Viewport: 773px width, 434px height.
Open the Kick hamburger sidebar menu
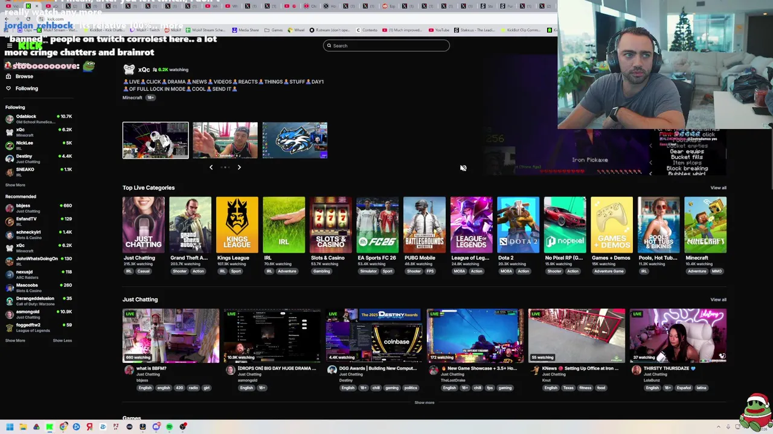9,46
